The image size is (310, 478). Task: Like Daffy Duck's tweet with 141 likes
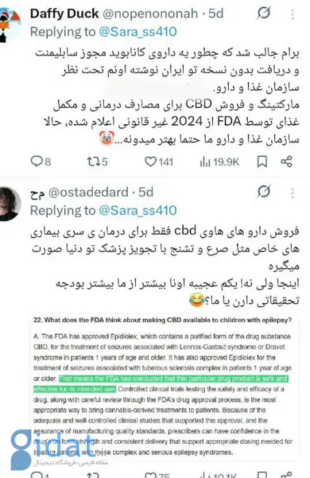click(159, 161)
